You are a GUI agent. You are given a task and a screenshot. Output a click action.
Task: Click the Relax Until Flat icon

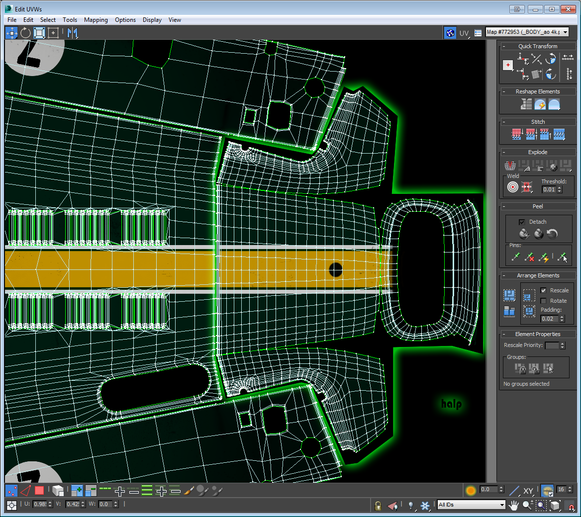[x=540, y=104]
